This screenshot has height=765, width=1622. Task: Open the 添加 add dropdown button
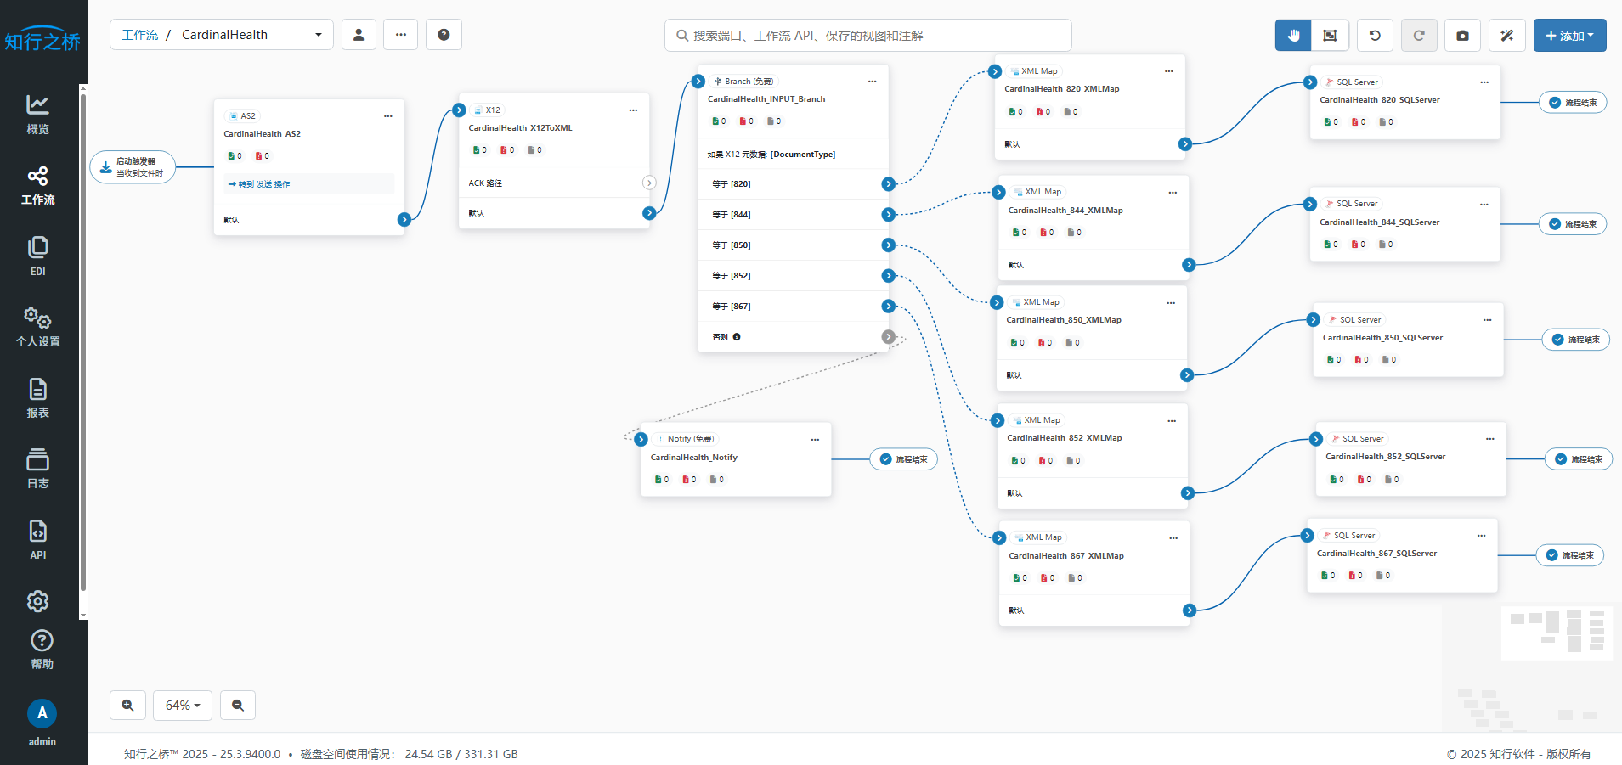[1569, 36]
